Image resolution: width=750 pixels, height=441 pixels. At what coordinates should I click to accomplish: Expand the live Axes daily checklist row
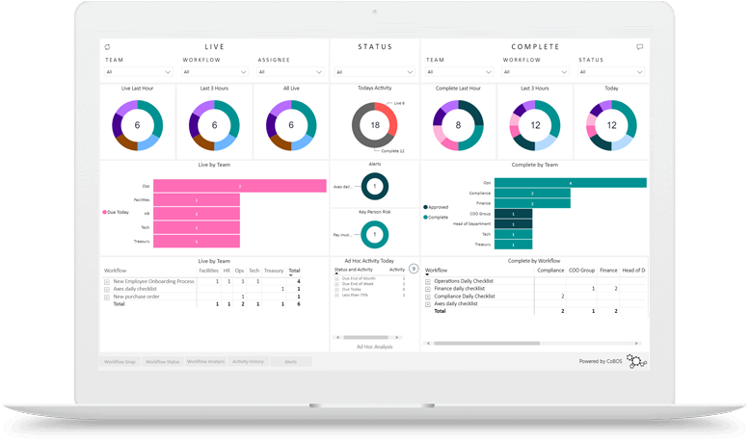click(107, 290)
